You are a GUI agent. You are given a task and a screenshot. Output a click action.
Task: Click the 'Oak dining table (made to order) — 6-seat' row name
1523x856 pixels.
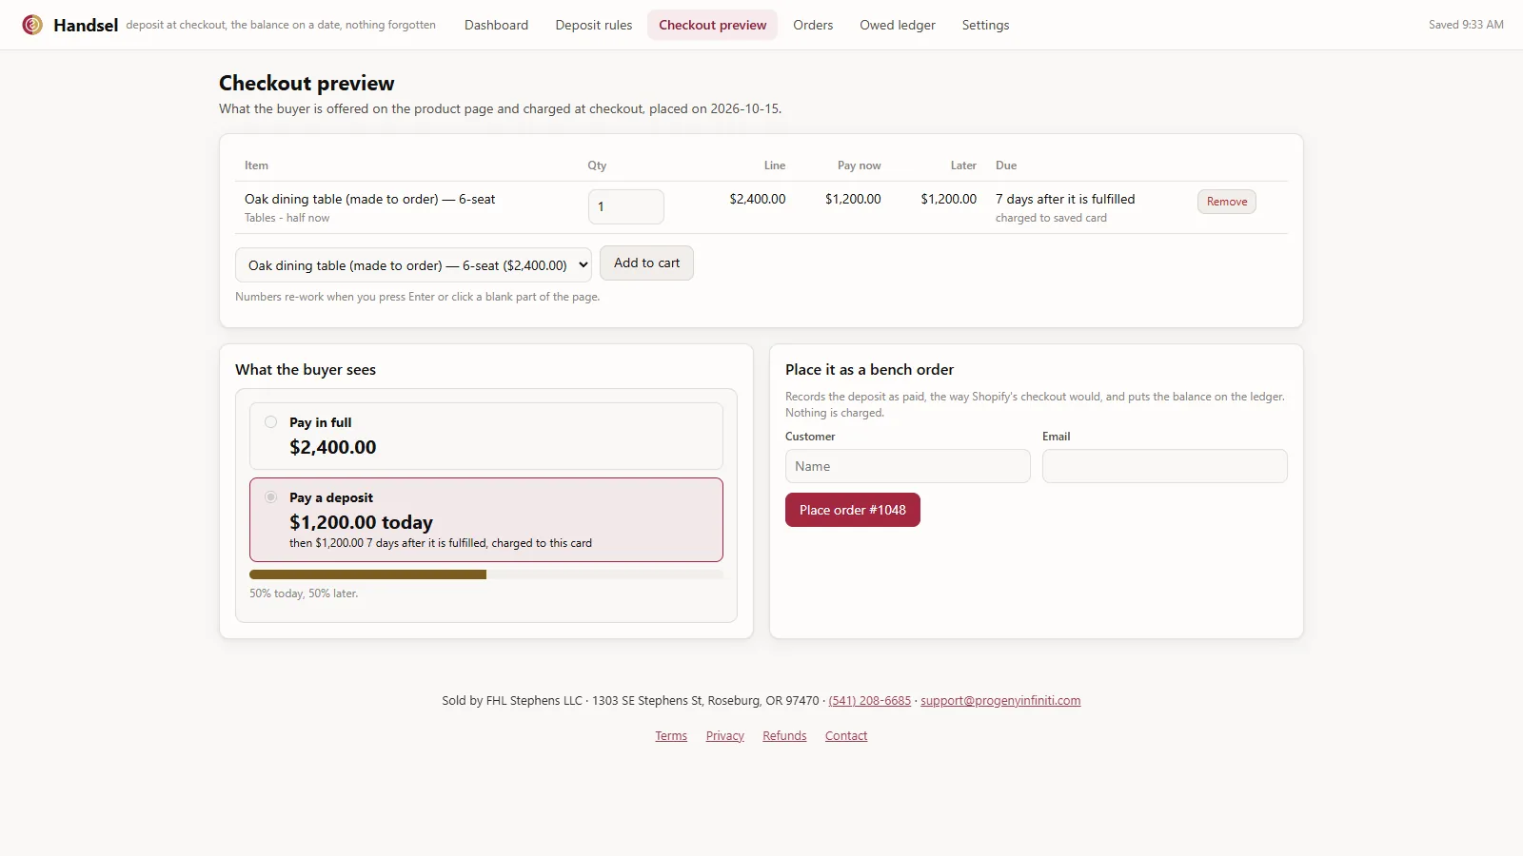(370, 199)
